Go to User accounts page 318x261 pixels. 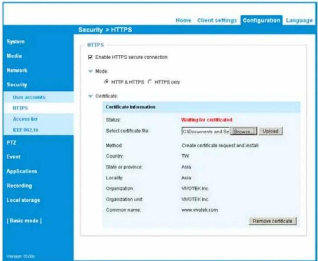[x=29, y=97]
